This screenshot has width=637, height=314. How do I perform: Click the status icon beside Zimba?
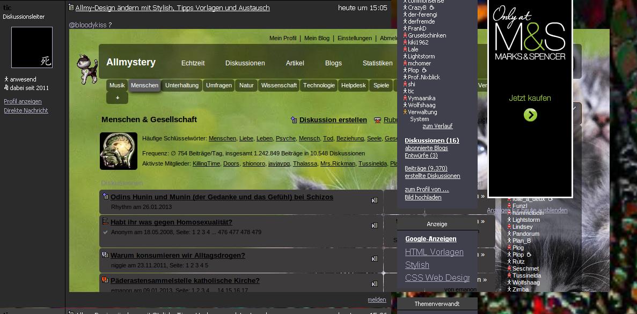pyautogui.click(x=509, y=289)
